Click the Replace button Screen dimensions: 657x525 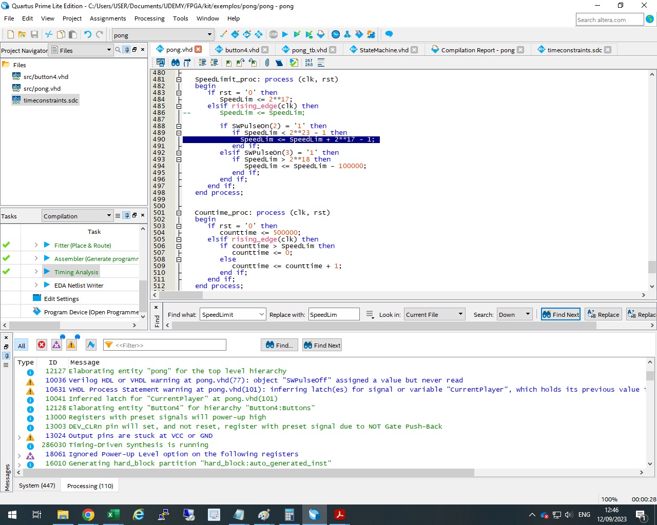tap(603, 315)
